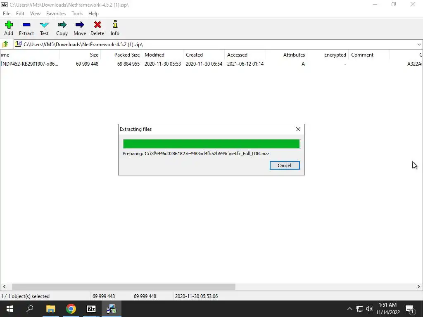Switch to 7-Zip taskbar button
The image size is (423, 317).
91,309
